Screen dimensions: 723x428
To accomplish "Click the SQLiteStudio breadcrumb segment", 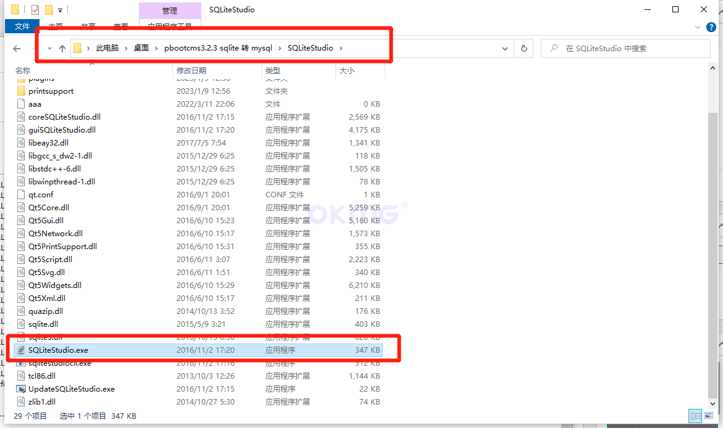I will [311, 48].
